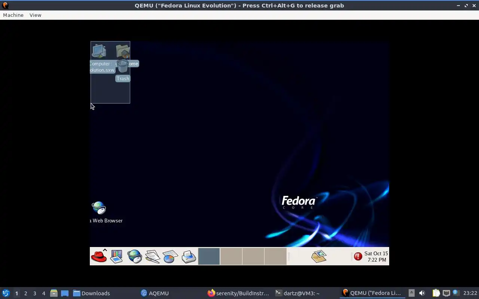The height and width of the screenshot is (299, 479).
Task: Click the QEMU Fedora Li... taskbar entry
Action: (373, 293)
